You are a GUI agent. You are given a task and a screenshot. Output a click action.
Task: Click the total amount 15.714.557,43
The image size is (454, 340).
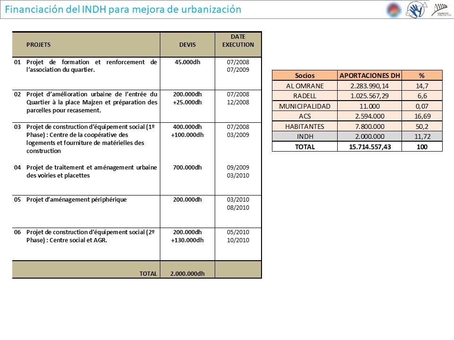pos(369,147)
